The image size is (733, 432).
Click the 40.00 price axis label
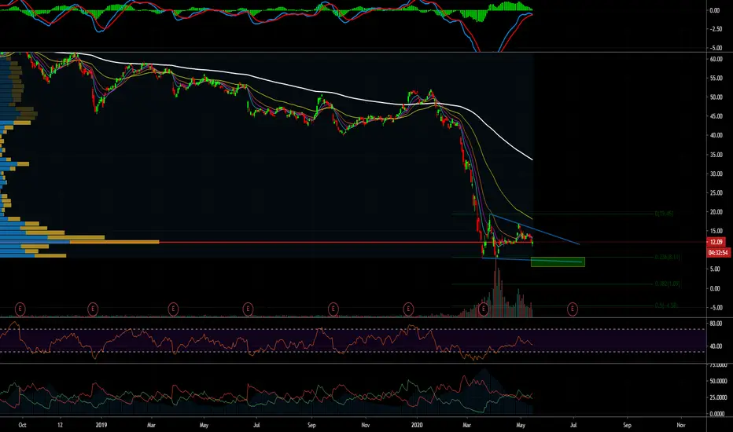(x=716, y=135)
